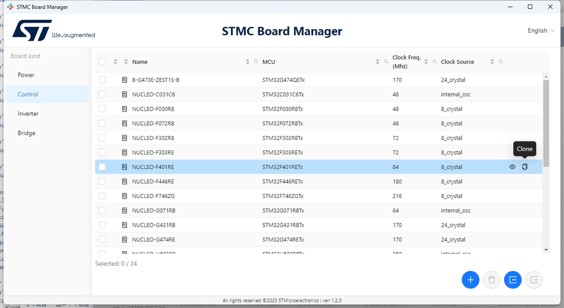Open the Clock Source column search icon
Image resolution: width=564 pixels, height=308 pixels.
tap(501, 61)
